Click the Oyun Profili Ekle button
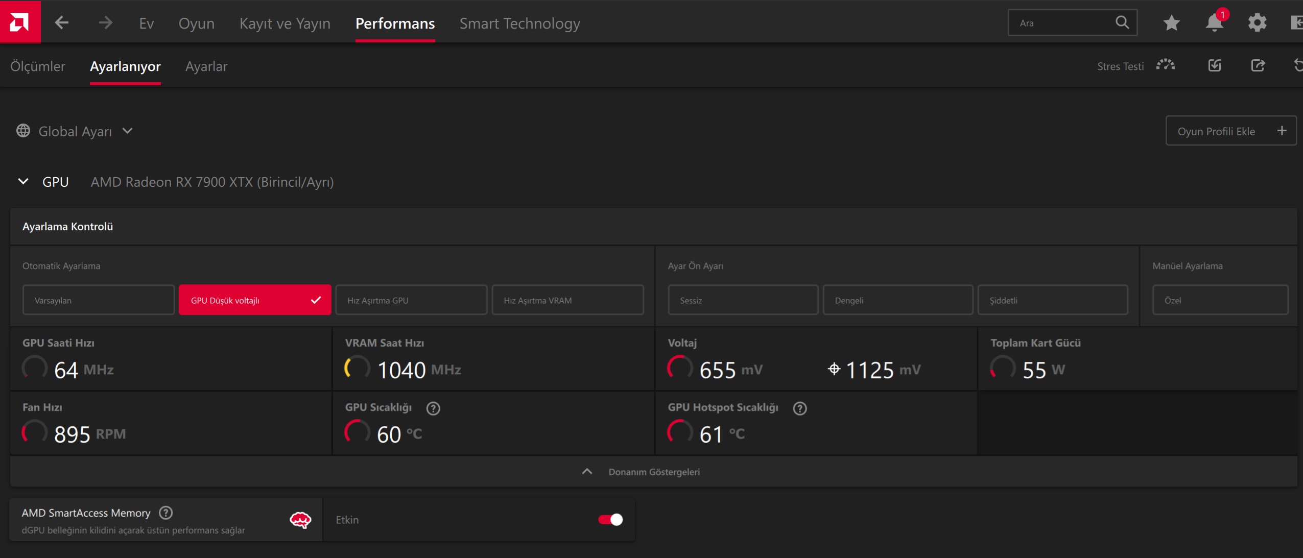1303x558 pixels. pos(1230,131)
